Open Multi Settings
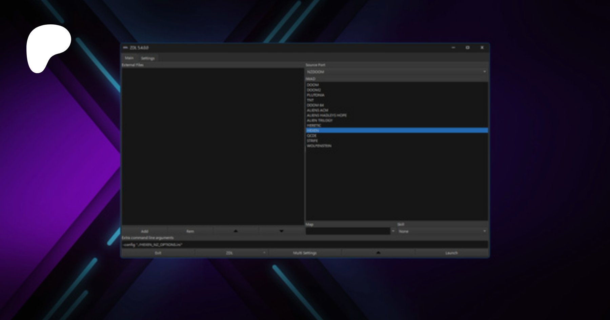The width and height of the screenshot is (610, 320). click(x=305, y=253)
